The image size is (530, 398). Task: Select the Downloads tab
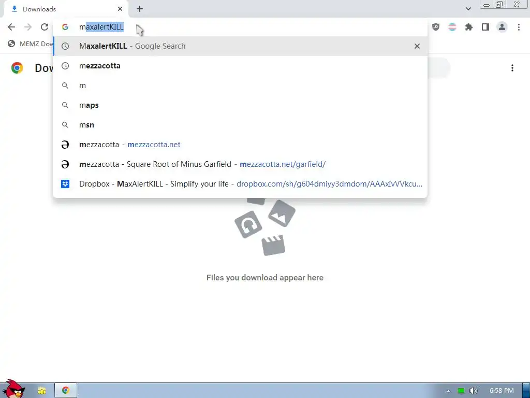pos(66,9)
